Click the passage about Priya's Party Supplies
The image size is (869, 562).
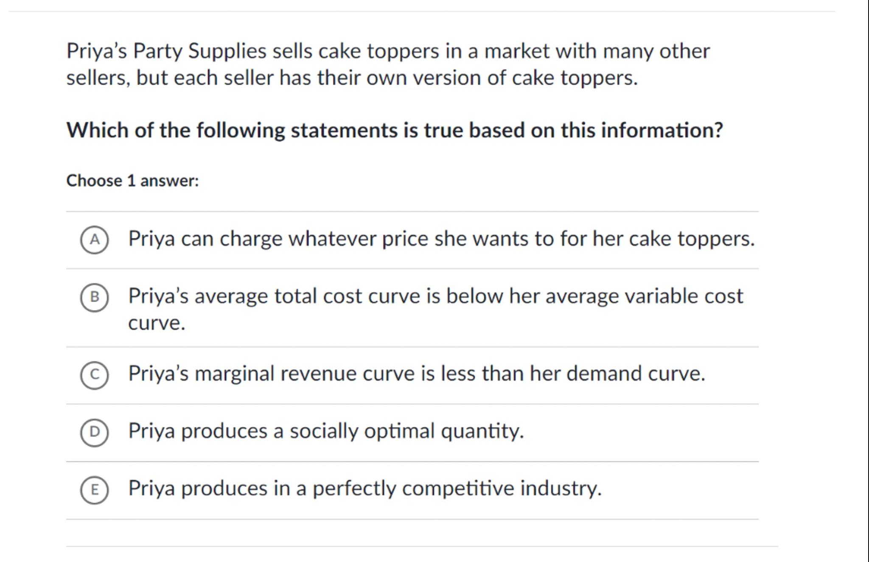pyautogui.click(x=388, y=64)
